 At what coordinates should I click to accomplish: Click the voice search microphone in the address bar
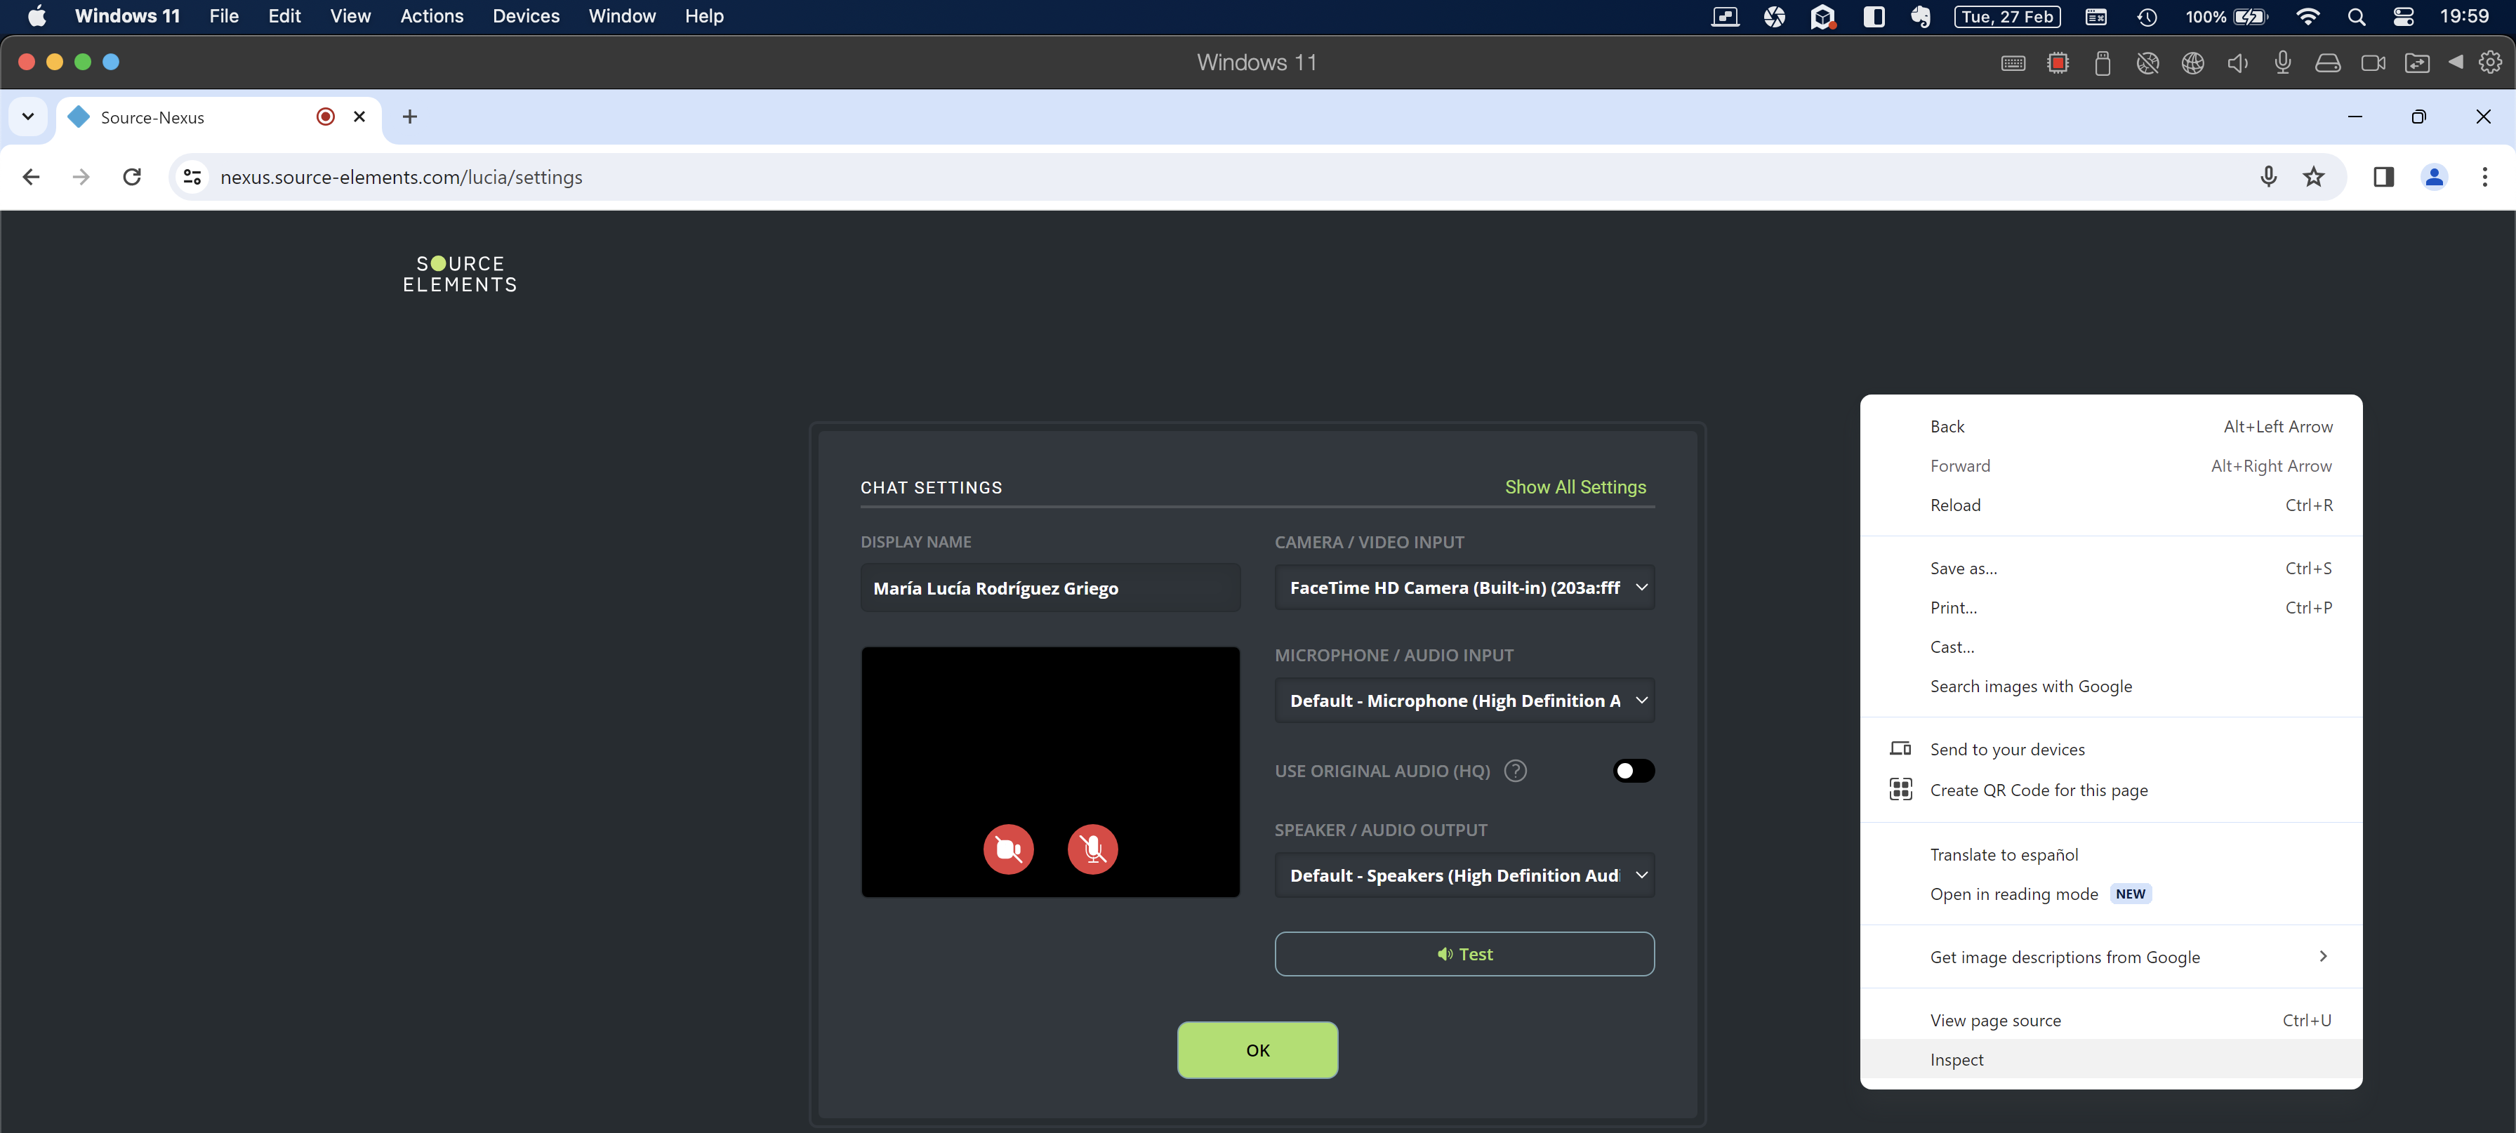pos(2268,177)
